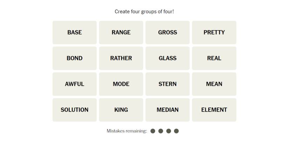Tap the REAL word tile
Screen dimensions: 289x144
point(214,58)
